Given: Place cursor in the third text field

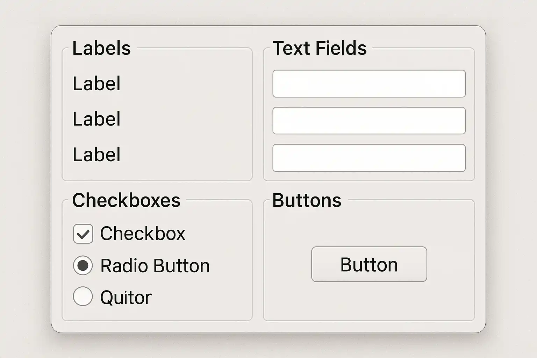Looking at the screenshot, I should click(x=369, y=158).
